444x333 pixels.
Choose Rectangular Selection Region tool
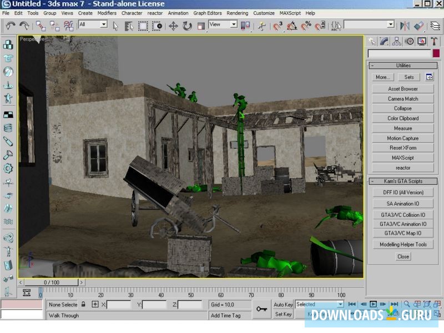click(x=143, y=26)
